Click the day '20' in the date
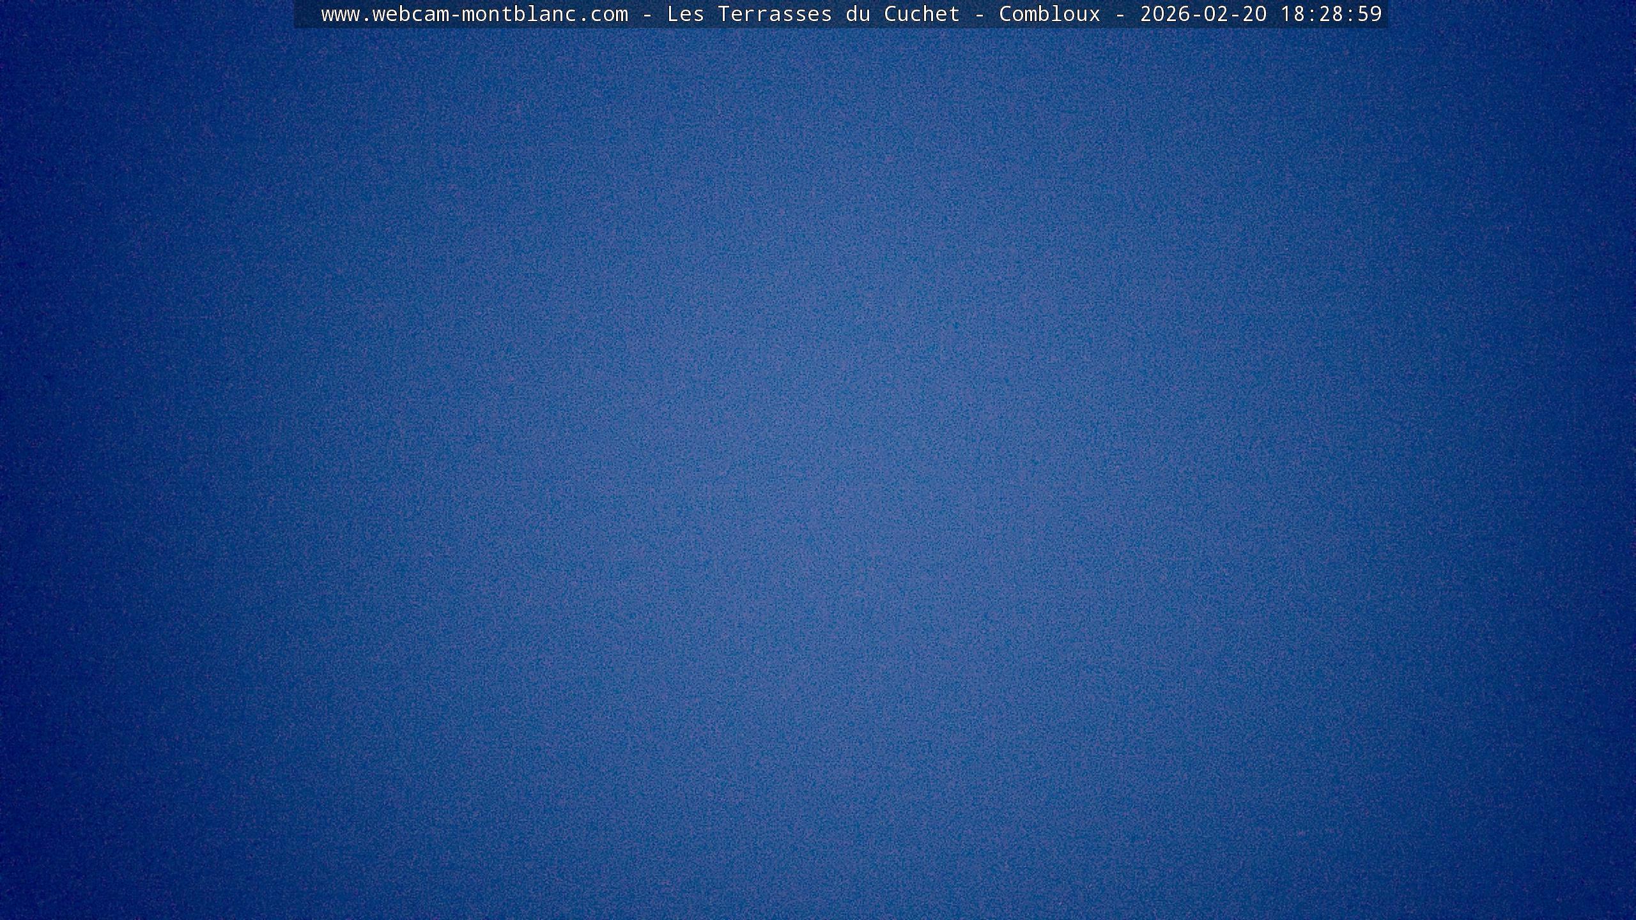This screenshot has width=1636, height=920. [1254, 14]
